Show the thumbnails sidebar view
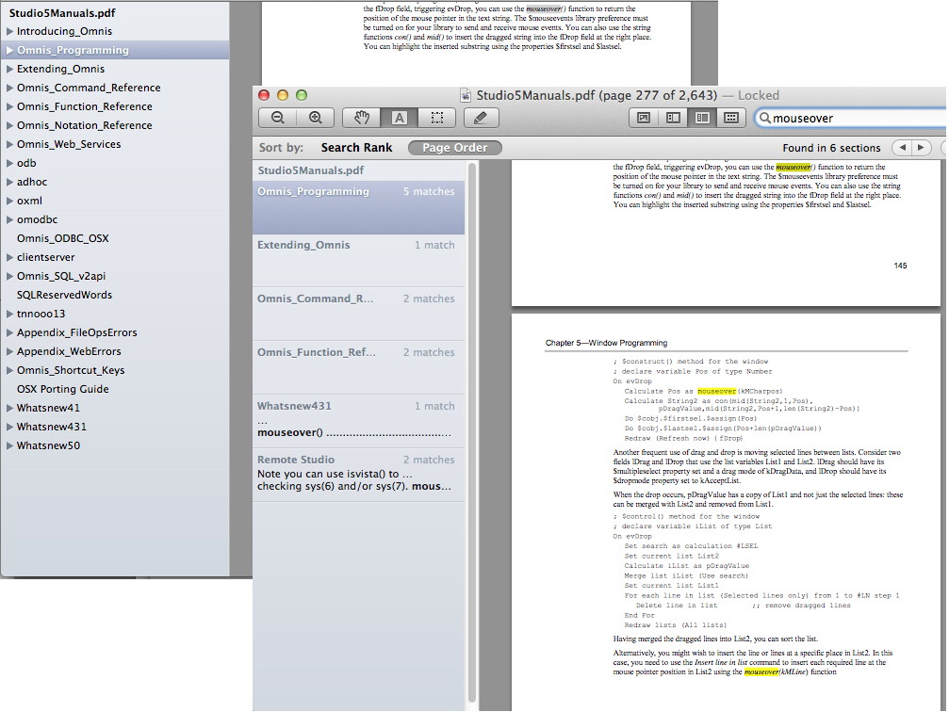Viewport: 949px width, 712px height. [673, 118]
